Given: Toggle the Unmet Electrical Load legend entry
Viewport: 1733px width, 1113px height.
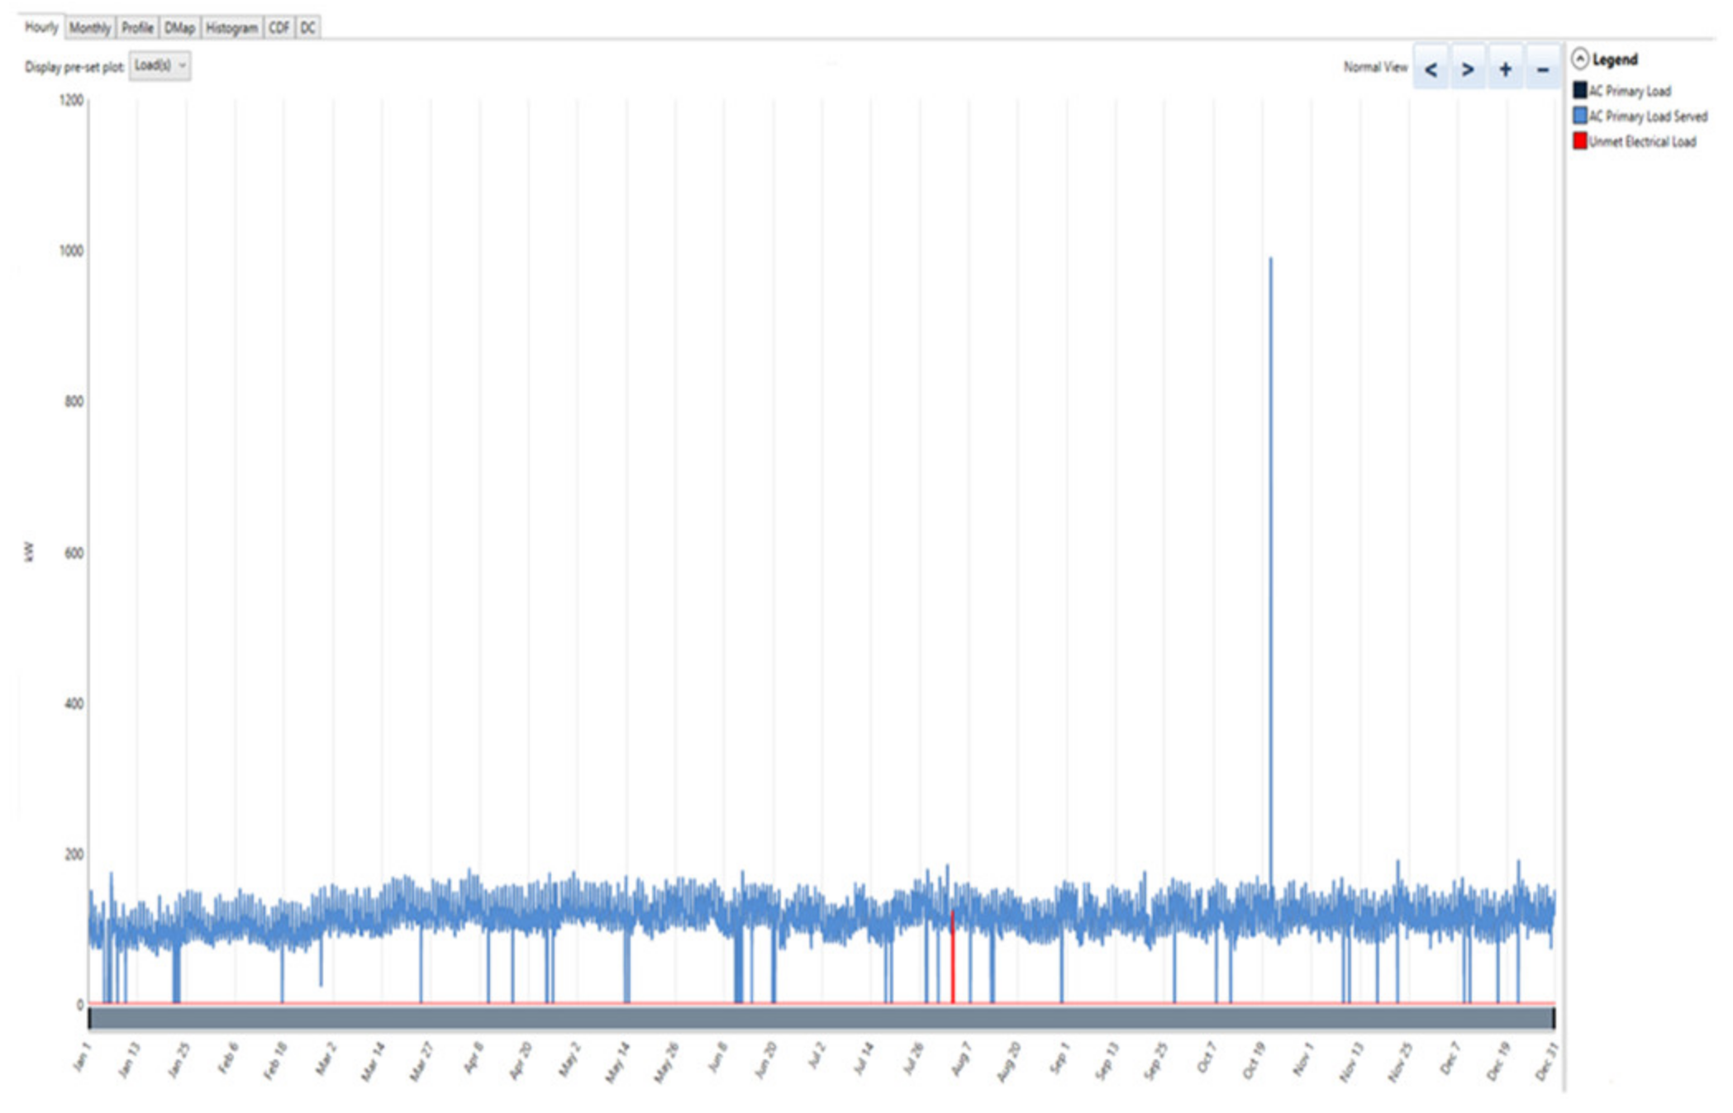Looking at the screenshot, I should click(1642, 141).
